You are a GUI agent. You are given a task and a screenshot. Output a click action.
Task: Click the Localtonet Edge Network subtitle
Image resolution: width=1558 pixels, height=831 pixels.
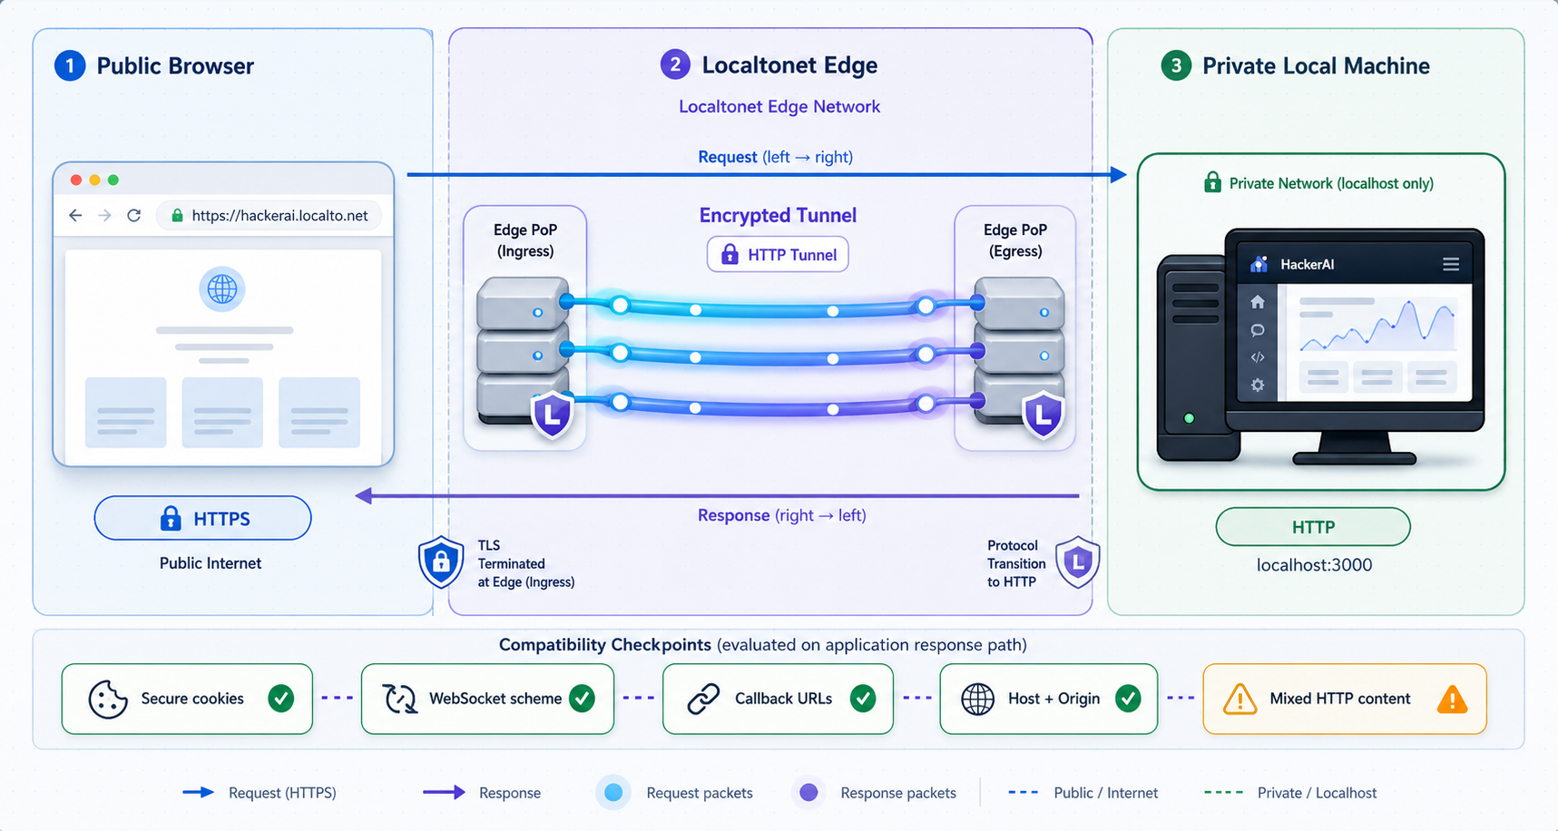[x=779, y=106]
